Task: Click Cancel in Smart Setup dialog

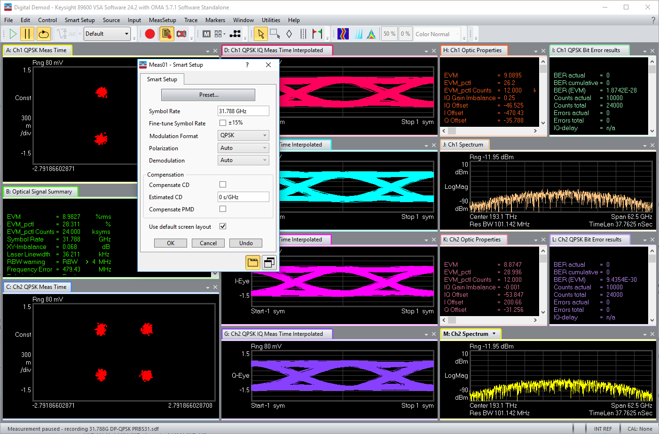Action: pos(208,243)
